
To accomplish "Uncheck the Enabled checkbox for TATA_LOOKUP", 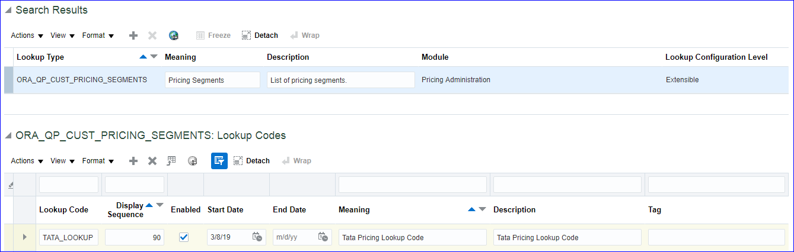I will pyautogui.click(x=184, y=237).
